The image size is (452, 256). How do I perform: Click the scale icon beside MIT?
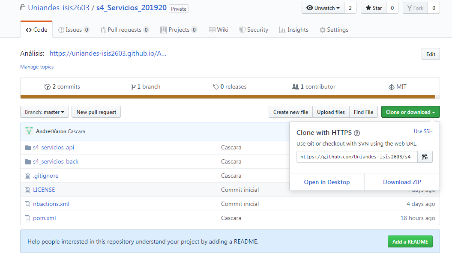392,87
